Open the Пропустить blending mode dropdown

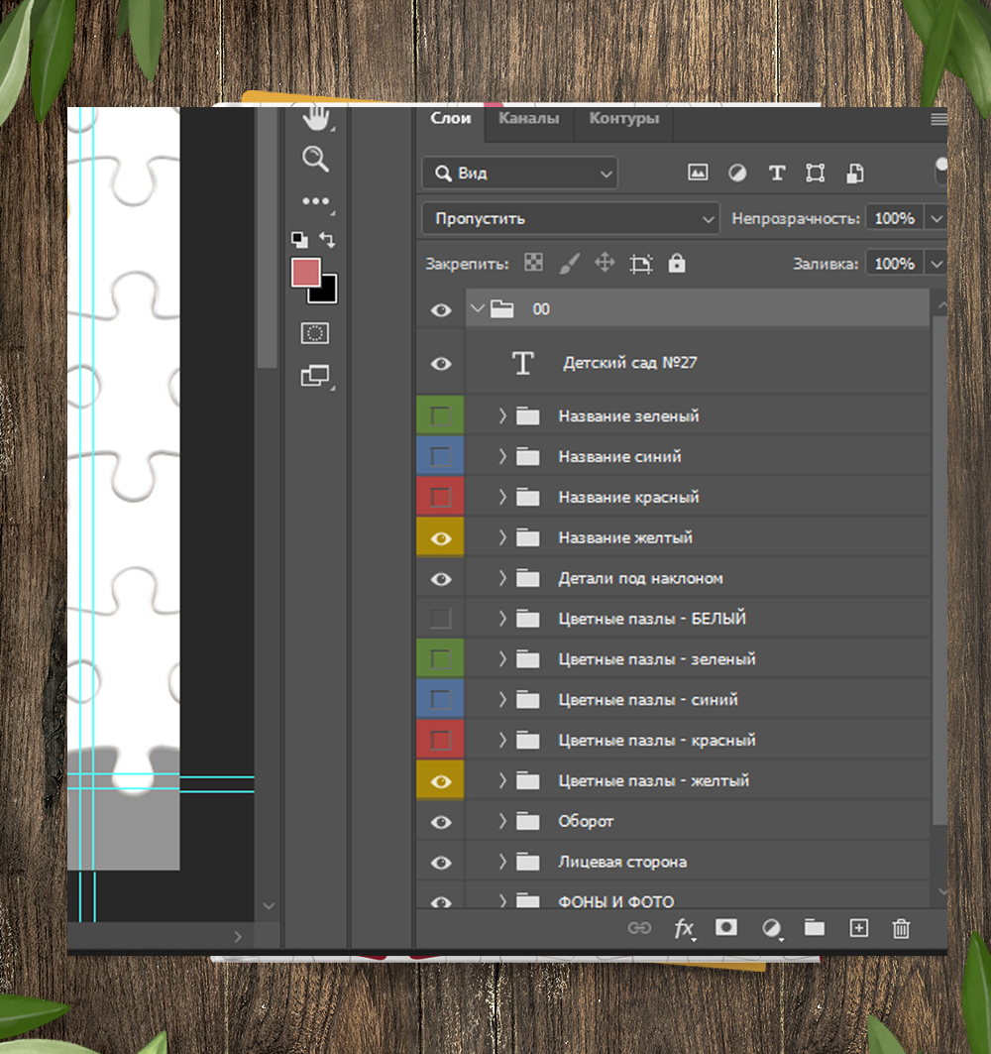tap(571, 218)
